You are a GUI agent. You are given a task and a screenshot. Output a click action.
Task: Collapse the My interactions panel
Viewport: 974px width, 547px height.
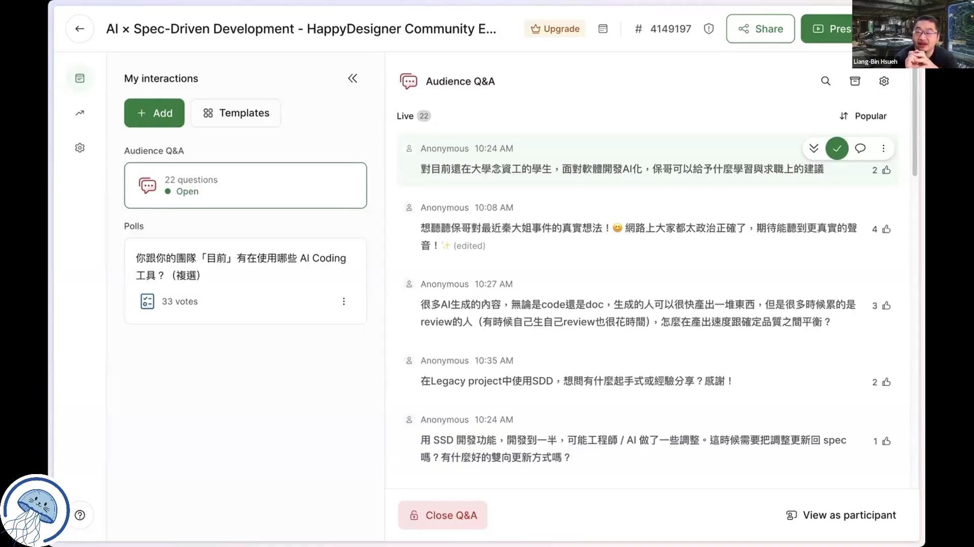[353, 79]
